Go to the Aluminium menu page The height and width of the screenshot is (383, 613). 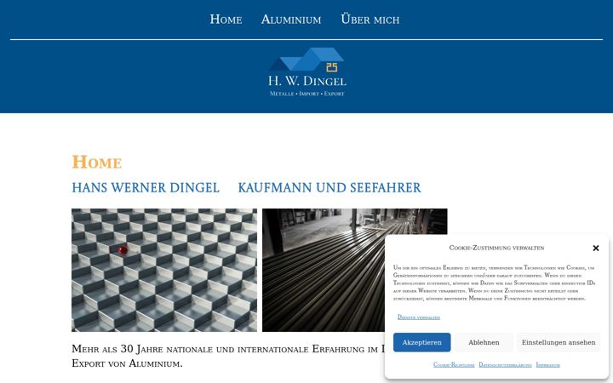291,19
